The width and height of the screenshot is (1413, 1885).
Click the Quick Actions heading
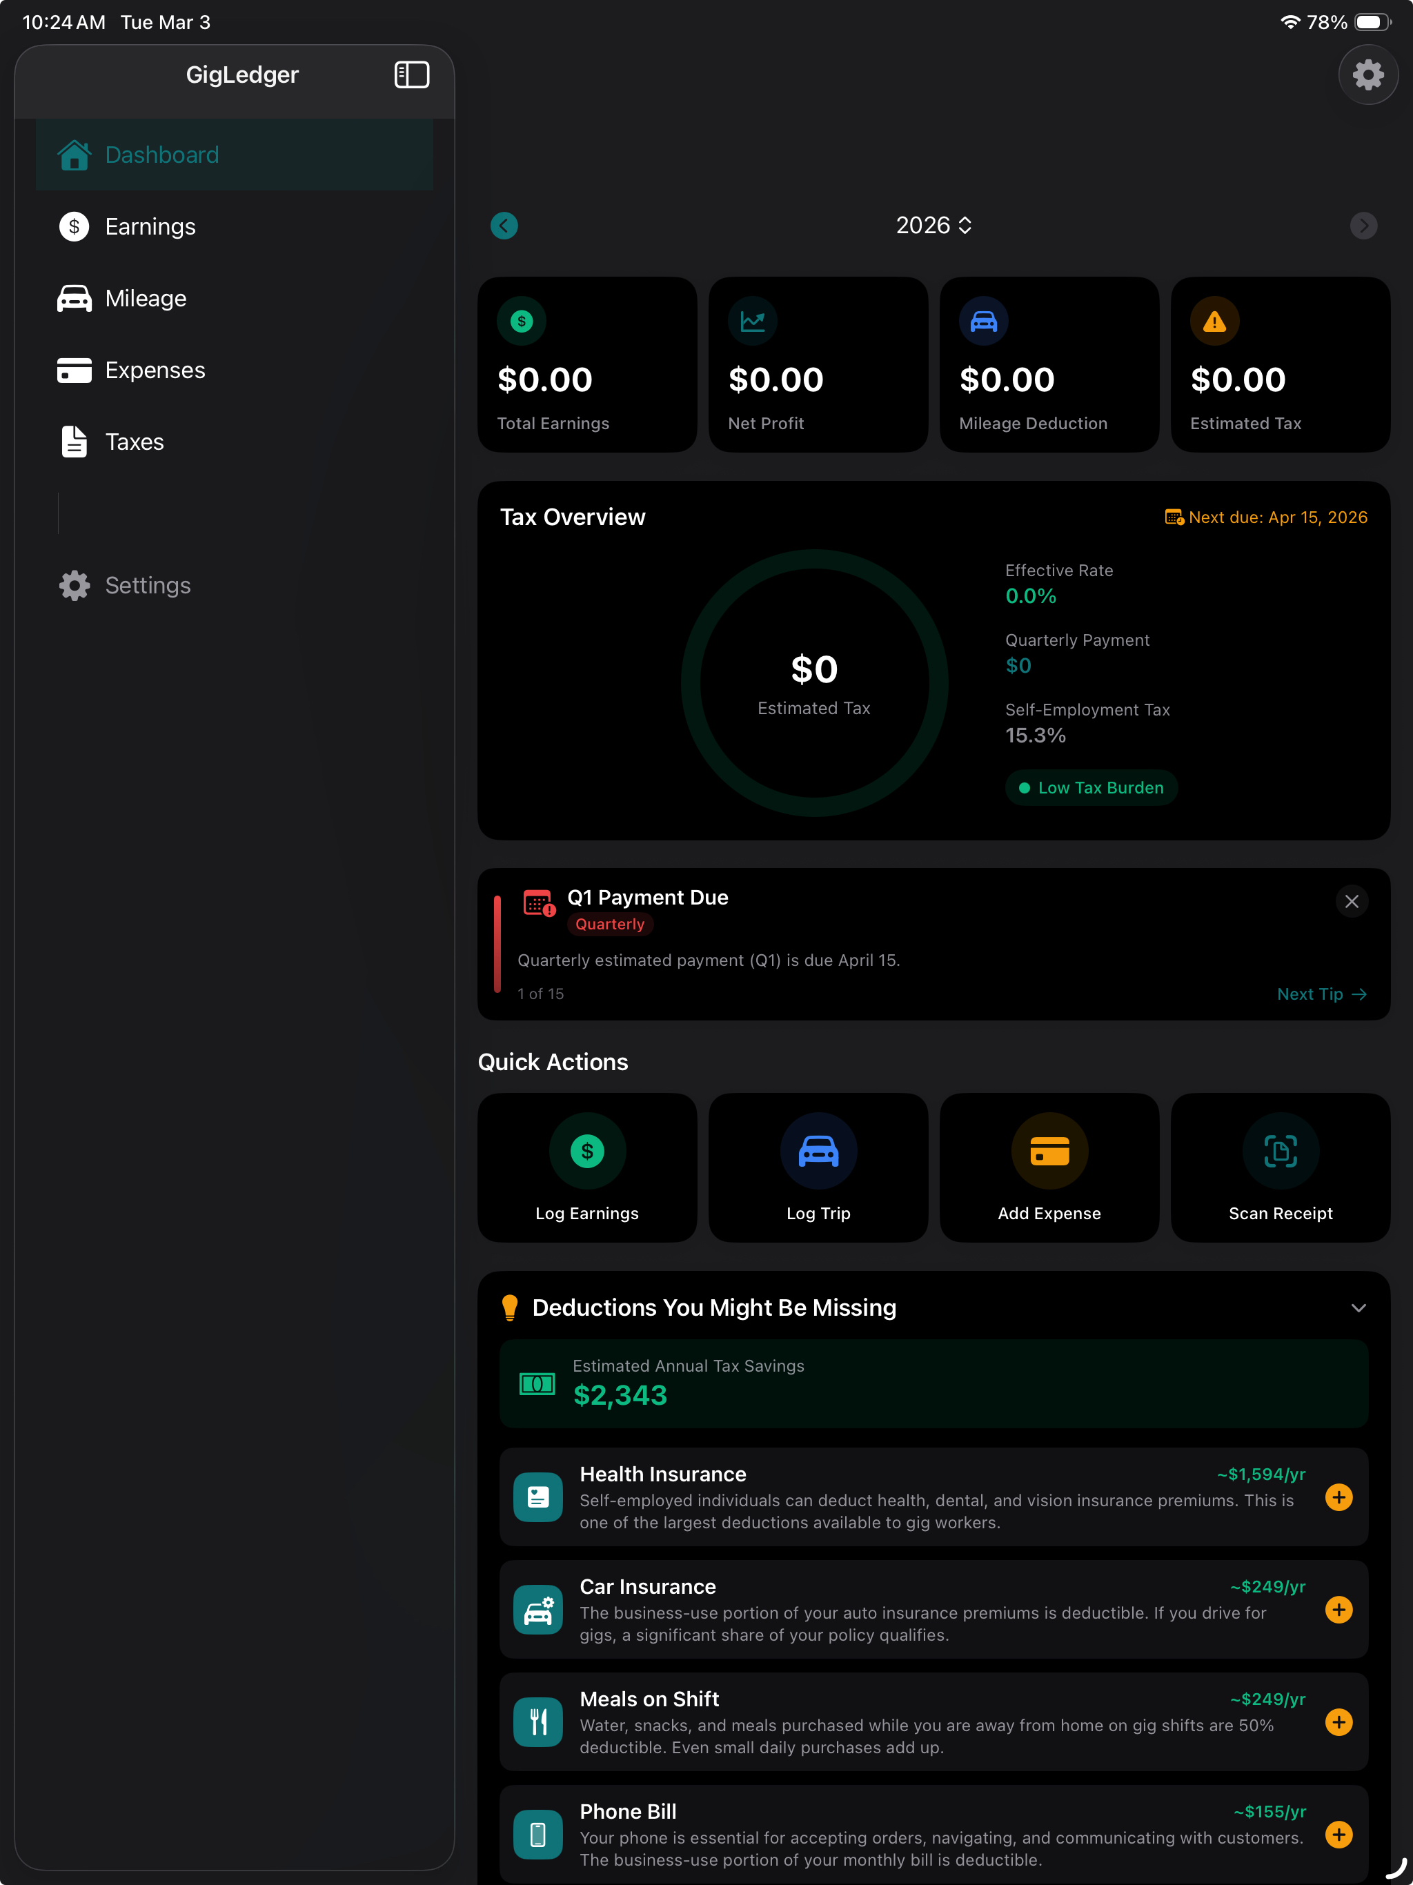tap(552, 1063)
